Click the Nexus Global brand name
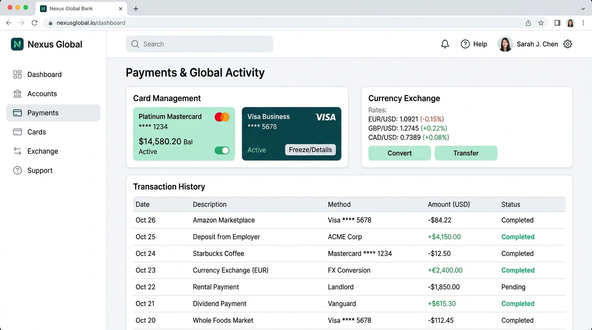The width and height of the screenshot is (592, 330). [55, 44]
